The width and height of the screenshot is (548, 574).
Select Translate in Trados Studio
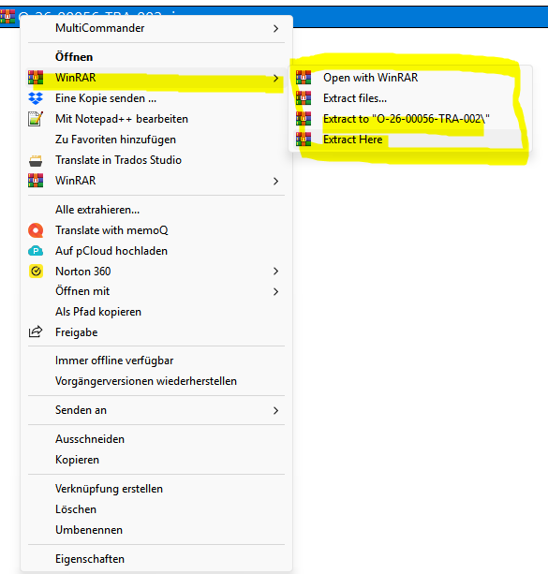(156, 160)
